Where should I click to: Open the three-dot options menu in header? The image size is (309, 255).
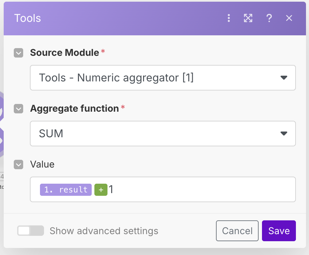[x=229, y=18]
